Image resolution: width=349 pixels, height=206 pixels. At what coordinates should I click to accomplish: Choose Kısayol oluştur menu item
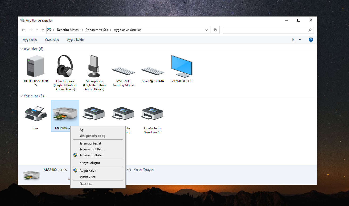click(x=98, y=163)
